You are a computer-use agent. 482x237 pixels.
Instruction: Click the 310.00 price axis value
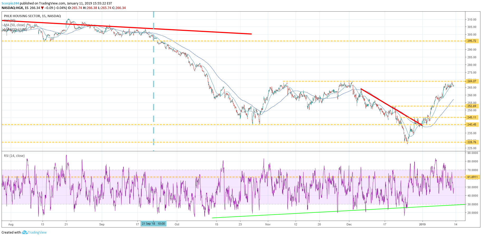tap(472, 20)
